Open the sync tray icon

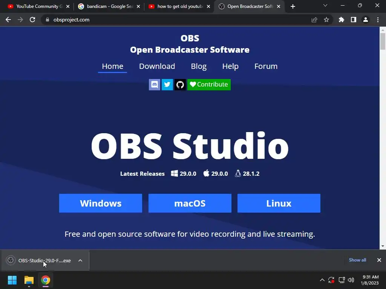331,280
